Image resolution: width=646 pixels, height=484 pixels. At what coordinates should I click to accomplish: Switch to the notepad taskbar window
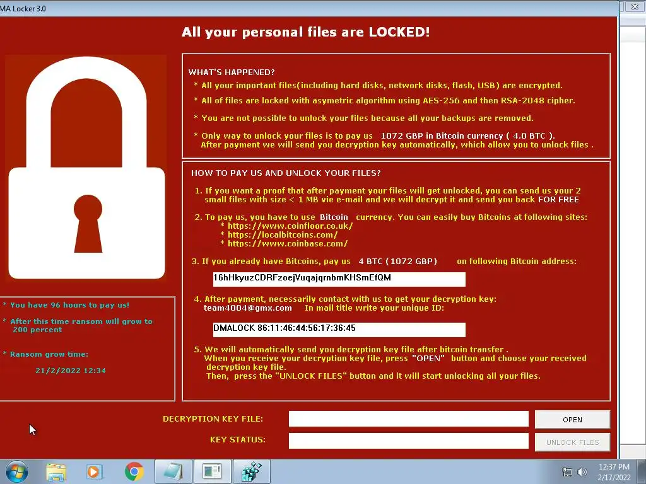173,471
